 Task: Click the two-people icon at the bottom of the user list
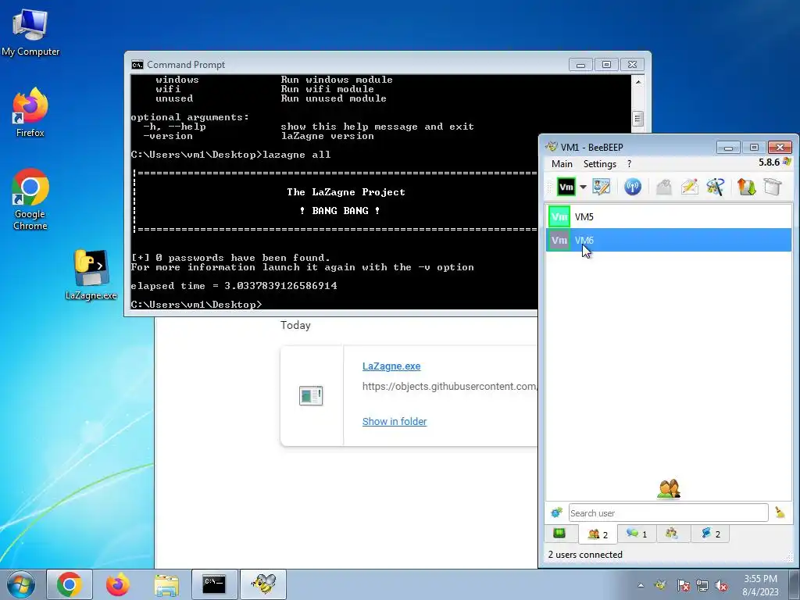(669, 489)
